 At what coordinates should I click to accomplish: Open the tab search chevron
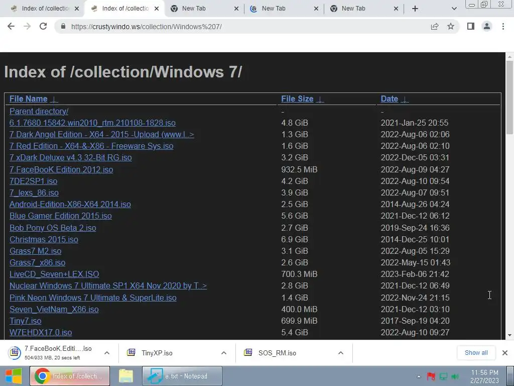(454, 9)
